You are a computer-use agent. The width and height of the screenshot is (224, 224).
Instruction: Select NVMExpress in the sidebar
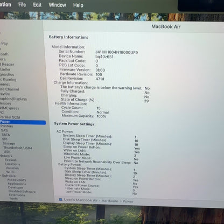(9, 108)
